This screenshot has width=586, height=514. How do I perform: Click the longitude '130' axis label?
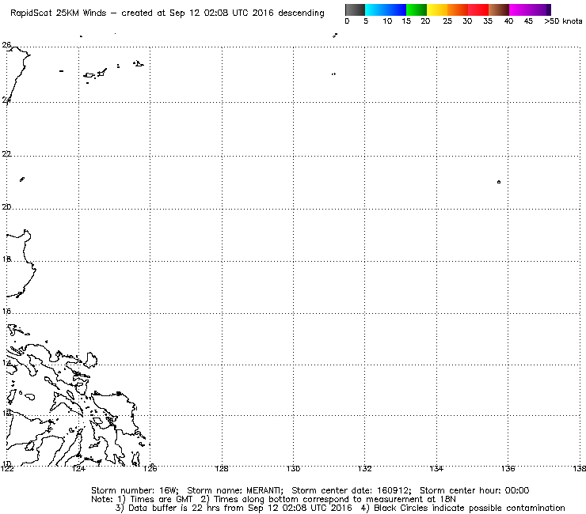[x=293, y=468]
